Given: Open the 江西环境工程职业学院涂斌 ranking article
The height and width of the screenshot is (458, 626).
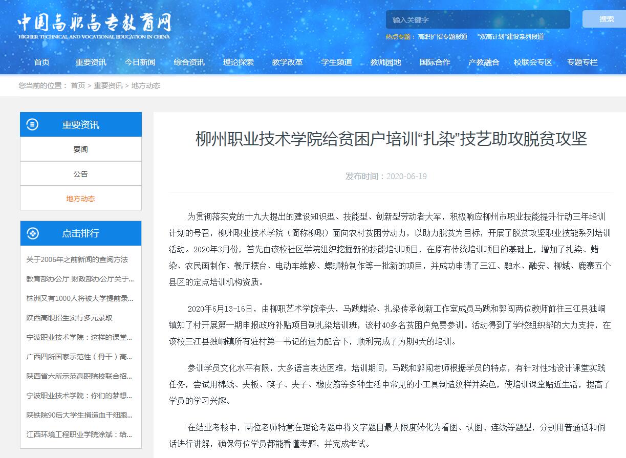Looking at the screenshot, I should point(79,434).
